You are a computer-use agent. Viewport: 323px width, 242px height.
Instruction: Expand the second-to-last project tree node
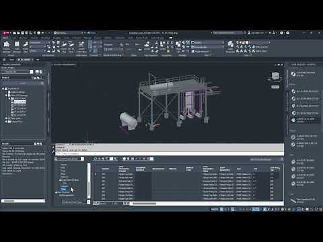(x=6, y=118)
